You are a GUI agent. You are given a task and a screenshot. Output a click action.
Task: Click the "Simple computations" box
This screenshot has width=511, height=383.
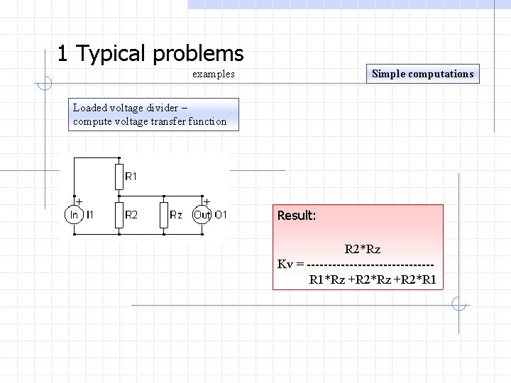423,74
